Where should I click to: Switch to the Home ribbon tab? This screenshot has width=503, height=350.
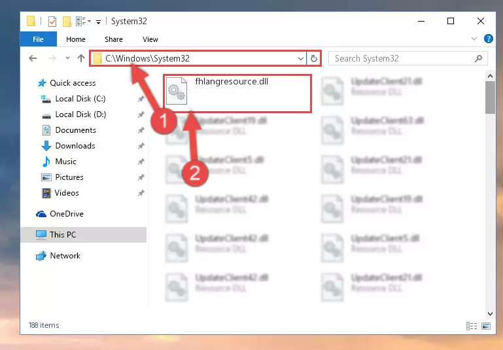[x=76, y=39]
